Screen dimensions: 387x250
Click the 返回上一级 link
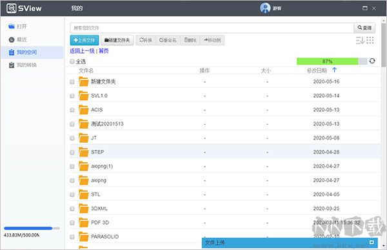82,51
